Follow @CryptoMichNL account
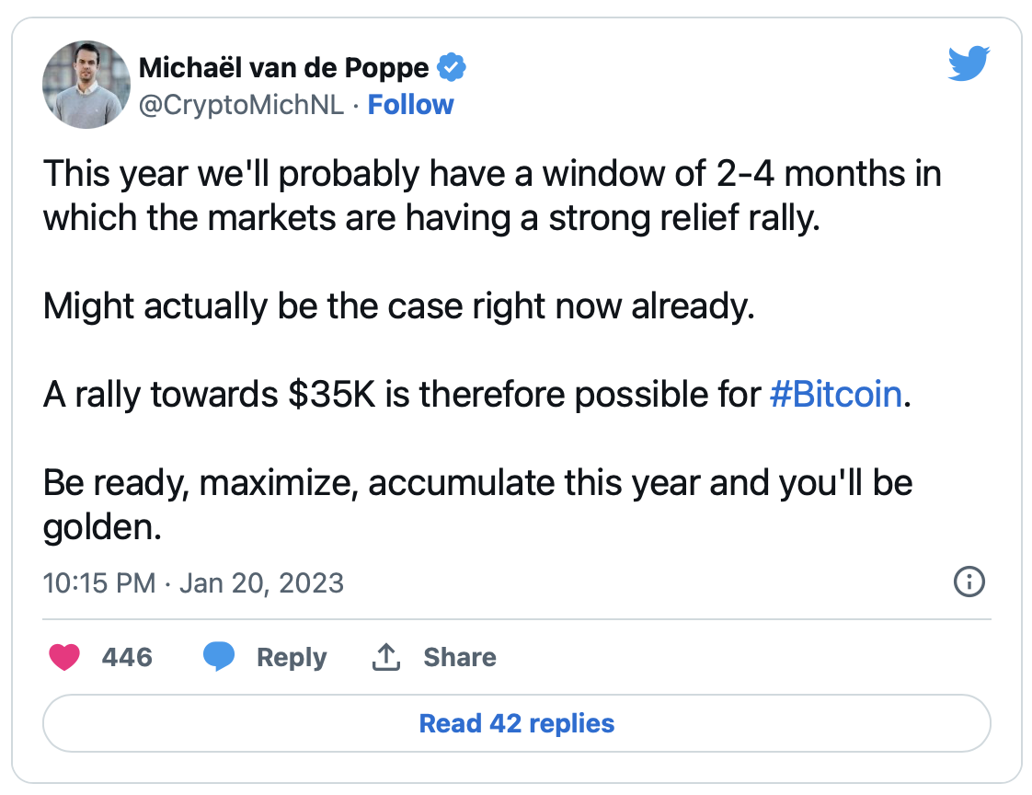Image resolution: width=1032 pixels, height=795 pixels. (411, 105)
